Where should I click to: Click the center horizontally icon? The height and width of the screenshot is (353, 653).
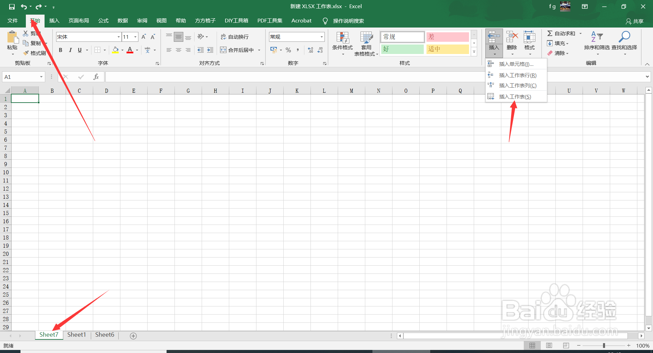coord(179,50)
